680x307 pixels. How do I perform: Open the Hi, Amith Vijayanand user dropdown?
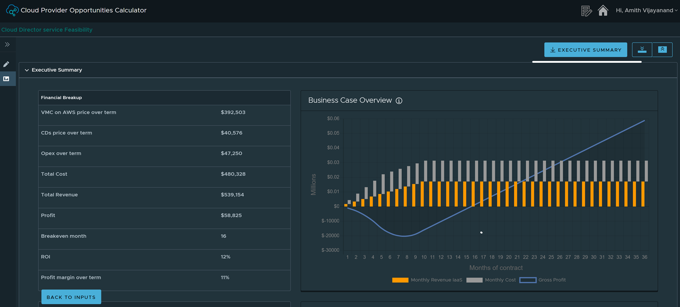(x=647, y=10)
